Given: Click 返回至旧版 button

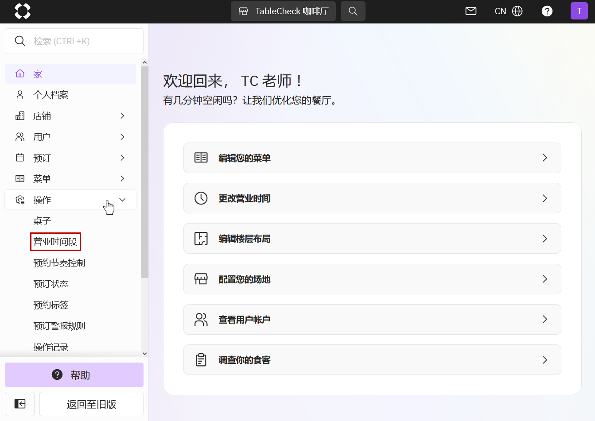Looking at the screenshot, I should point(91,404).
